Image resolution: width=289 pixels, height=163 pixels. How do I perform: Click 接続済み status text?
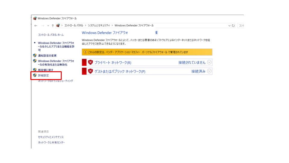pyautogui.click(x=198, y=71)
